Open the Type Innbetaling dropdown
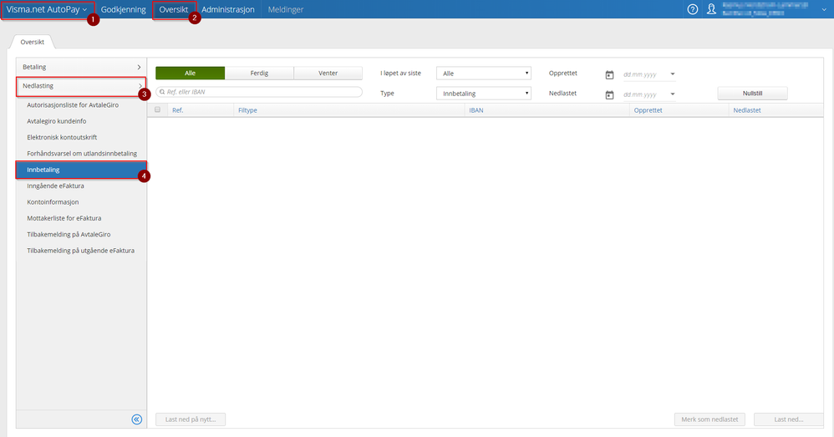The height and width of the screenshot is (437, 834). [484, 94]
